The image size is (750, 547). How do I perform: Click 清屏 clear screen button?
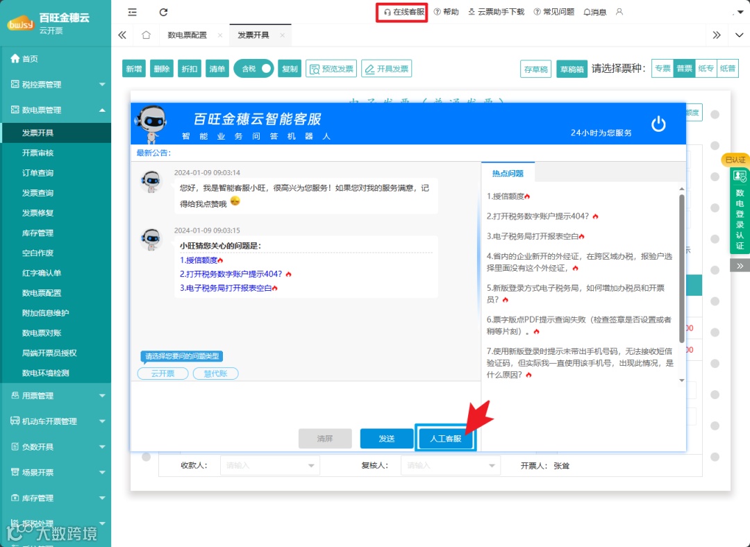[x=325, y=439]
